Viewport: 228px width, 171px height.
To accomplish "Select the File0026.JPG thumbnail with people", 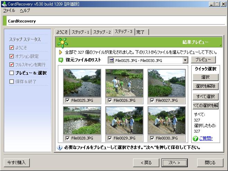I will (124, 83).
